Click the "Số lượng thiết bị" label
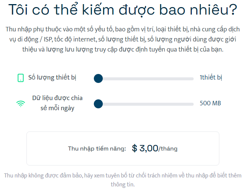The height and width of the screenshot is (195, 251). [x=53, y=78]
